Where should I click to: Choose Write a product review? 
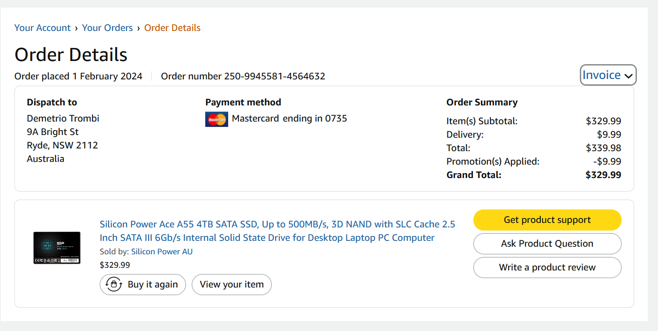pyautogui.click(x=547, y=267)
